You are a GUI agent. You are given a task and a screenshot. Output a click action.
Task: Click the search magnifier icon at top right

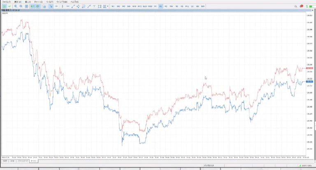296,7
